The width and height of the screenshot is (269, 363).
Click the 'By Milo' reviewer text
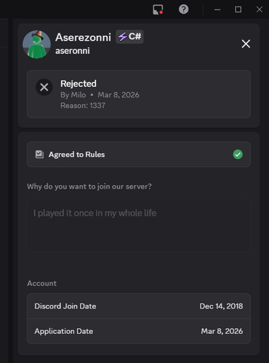click(73, 95)
